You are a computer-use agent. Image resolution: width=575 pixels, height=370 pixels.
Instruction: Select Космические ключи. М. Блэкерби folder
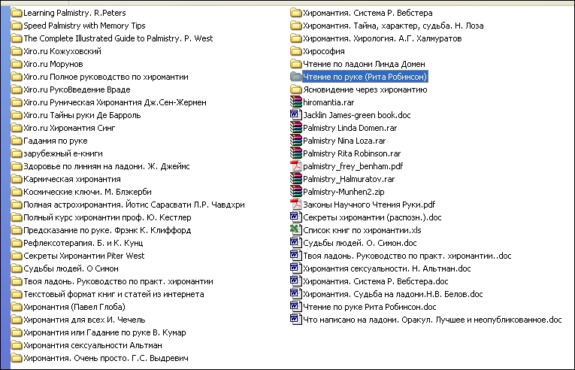tap(88, 192)
